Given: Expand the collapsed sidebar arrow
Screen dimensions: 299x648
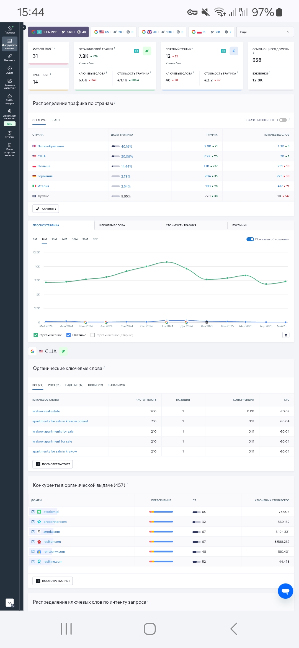Looking at the screenshot, I should [x=24, y=27].
